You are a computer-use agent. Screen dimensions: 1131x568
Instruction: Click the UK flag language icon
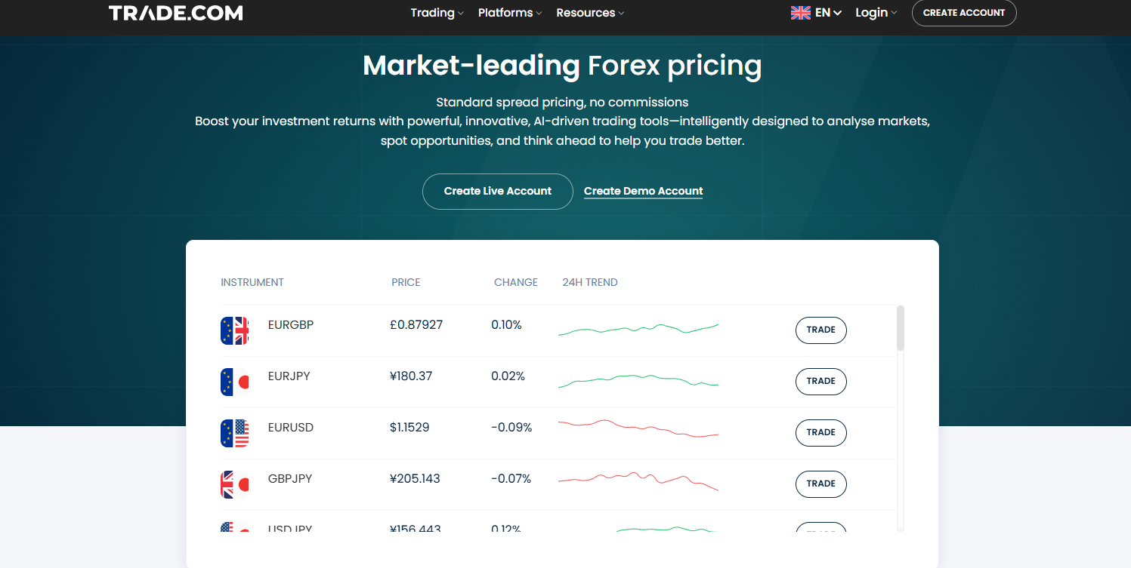(x=800, y=13)
